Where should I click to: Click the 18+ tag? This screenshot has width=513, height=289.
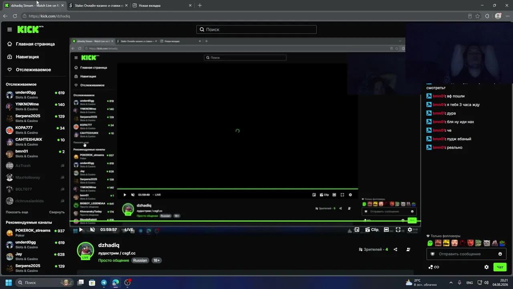(x=157, y=261)
